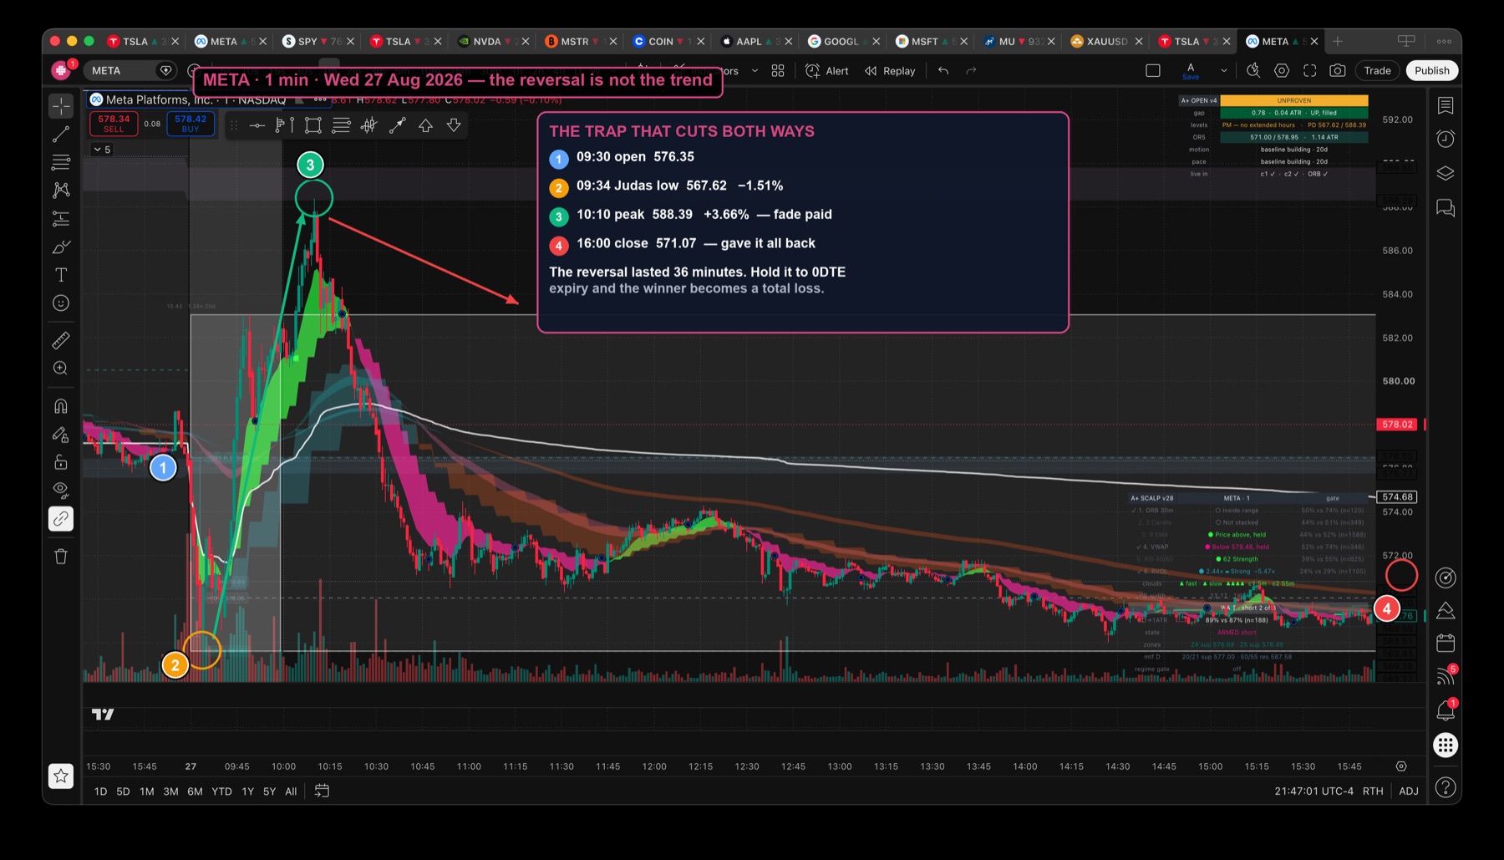
Task: Click the 578.34 SELL button
Action: 114,124
